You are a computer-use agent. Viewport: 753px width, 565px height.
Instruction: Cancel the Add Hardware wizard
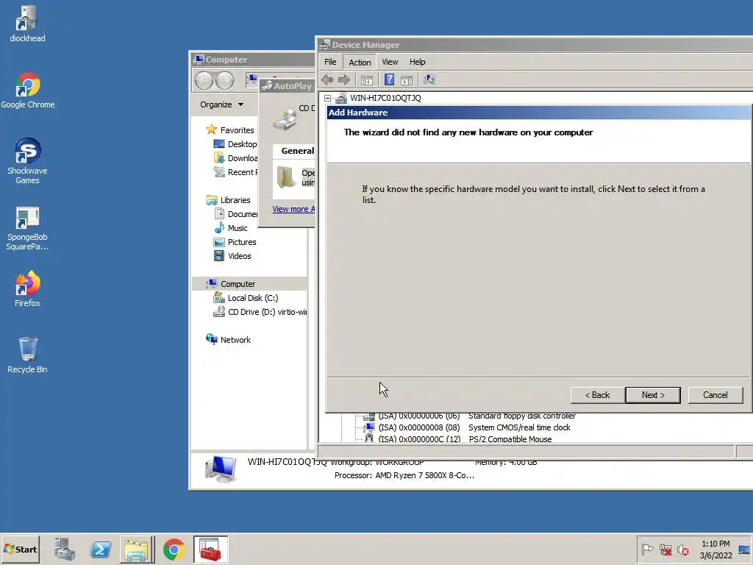tap(715, 395)
